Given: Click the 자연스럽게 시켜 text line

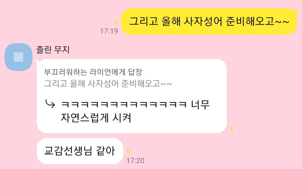Looking at the screenshot, I should [x=96, y=118].
